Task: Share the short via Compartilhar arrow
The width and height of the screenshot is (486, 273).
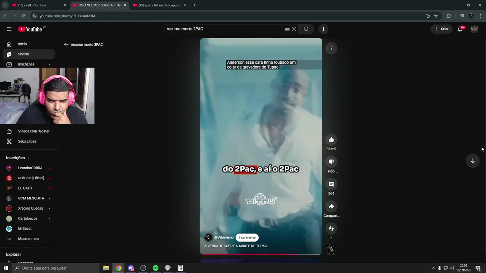Action: (331, 206)
